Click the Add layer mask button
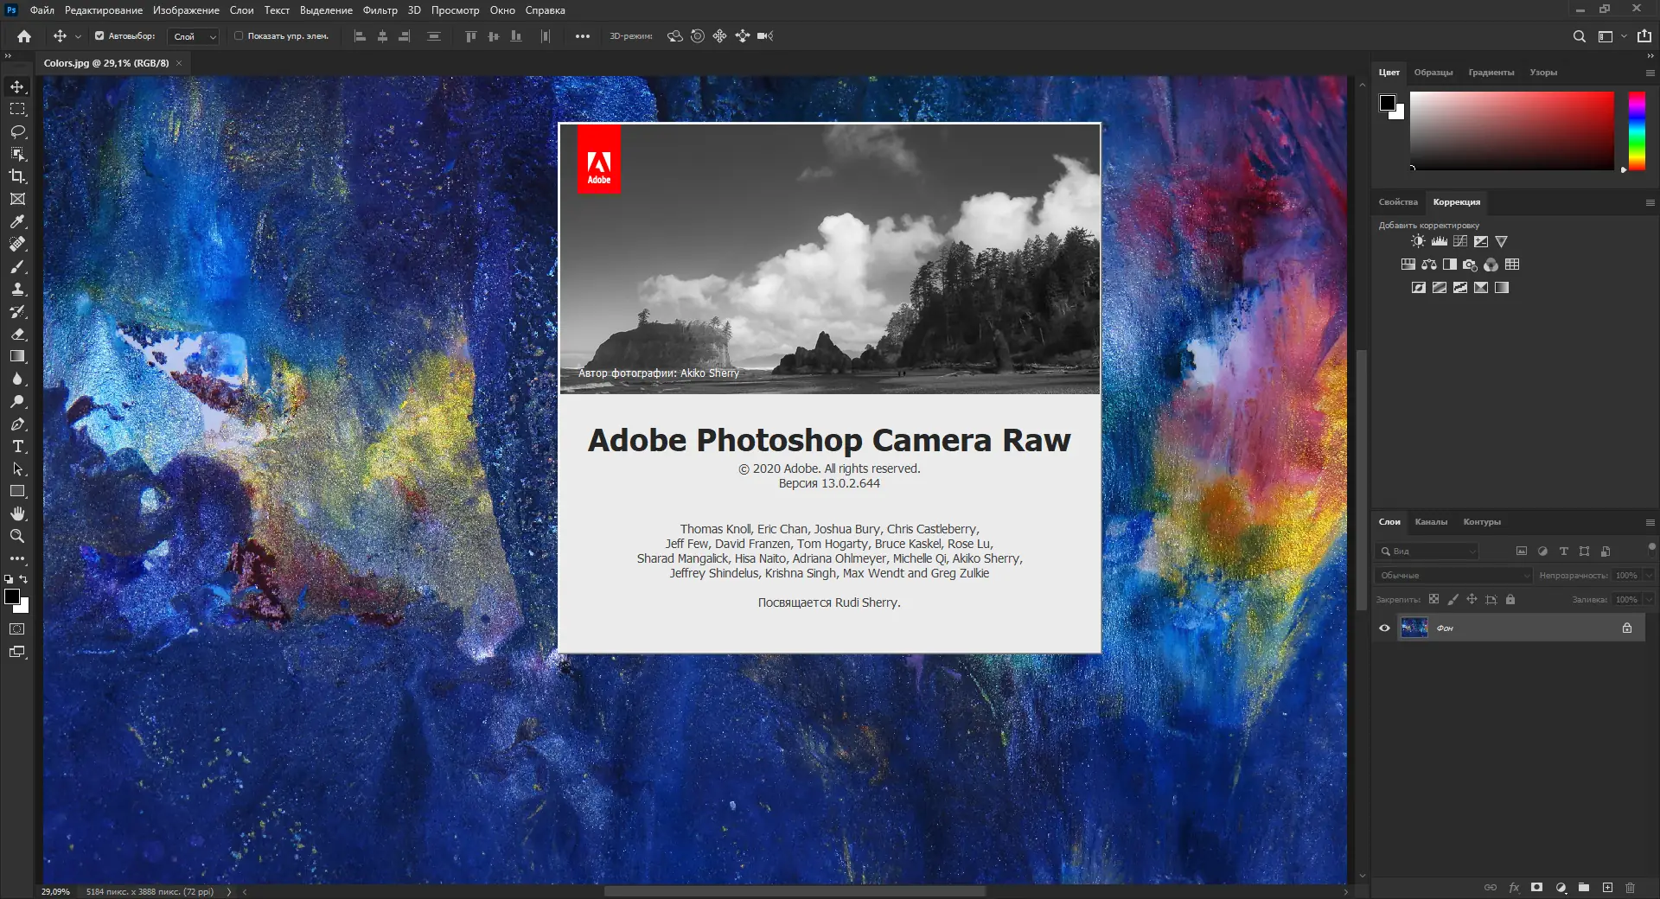The height and width of the screenshot is (899, 1660). (x=1536, y=888)
